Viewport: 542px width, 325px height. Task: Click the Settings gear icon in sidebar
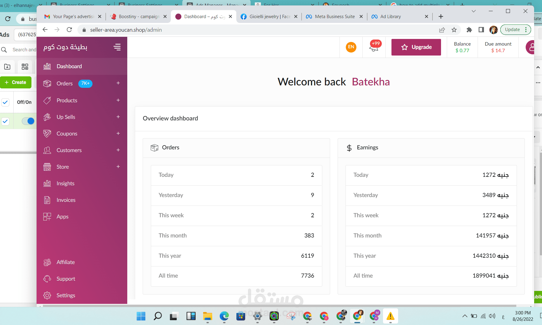47,295
